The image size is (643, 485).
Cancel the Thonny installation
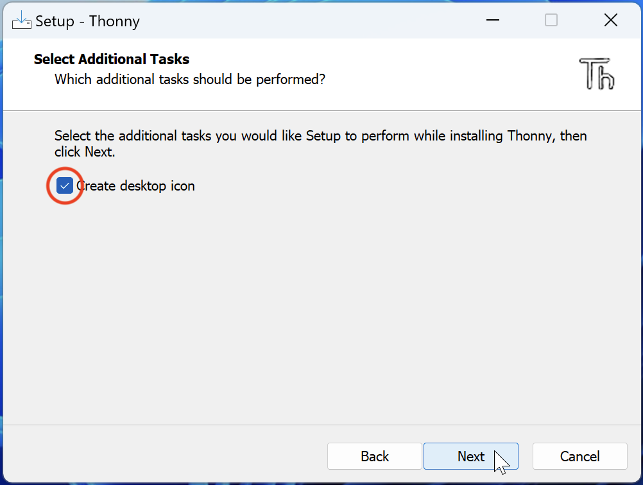click(x=579, y=456)
